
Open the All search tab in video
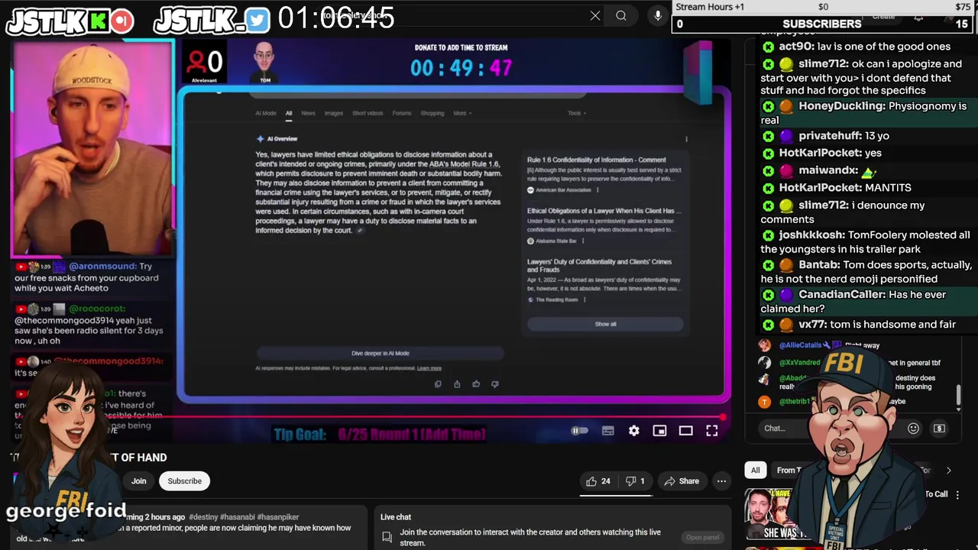point(289,113)
